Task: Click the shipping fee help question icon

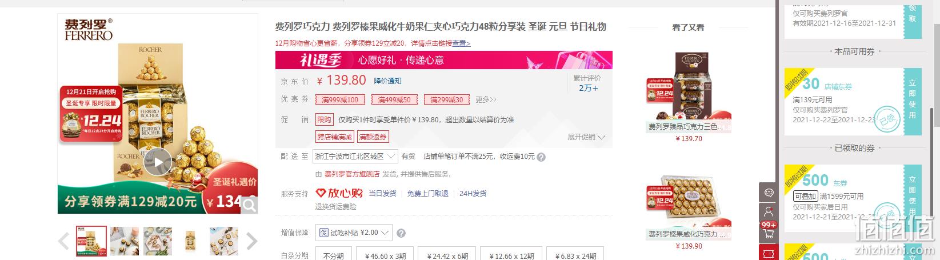Action: tap(541, 157)
